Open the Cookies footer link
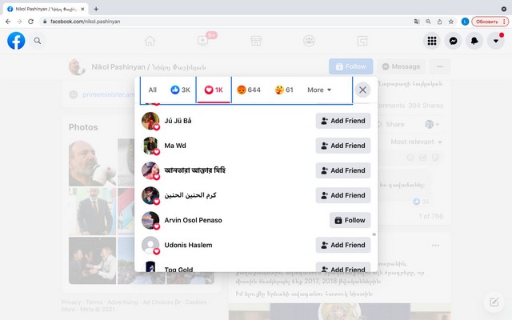 (x=196, y=302)
